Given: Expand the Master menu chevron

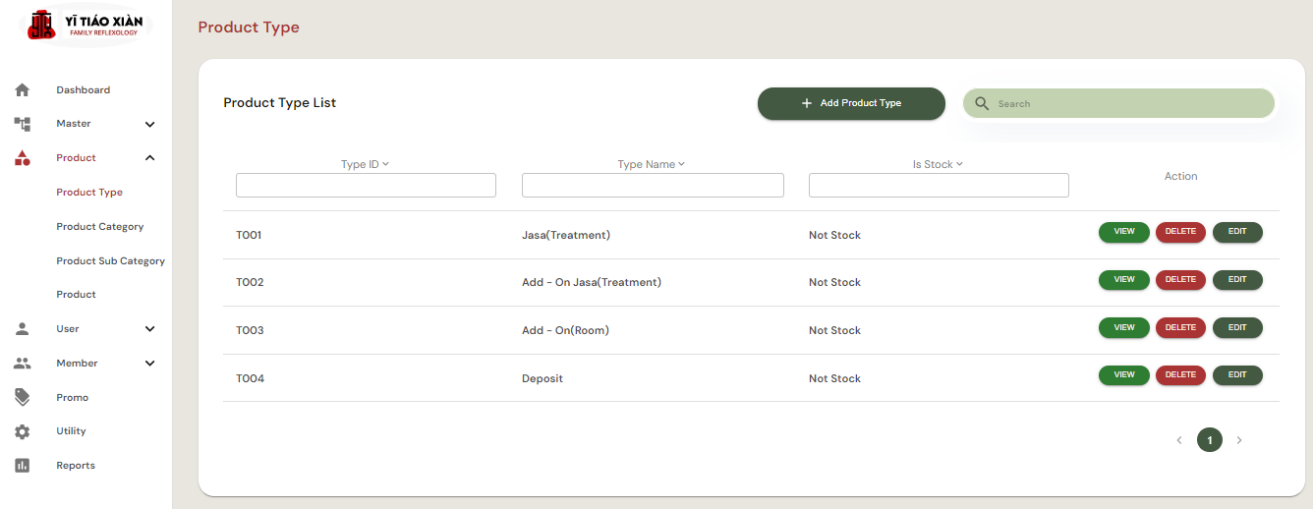Looking at the screenshot, I should (x=149, y=125).
